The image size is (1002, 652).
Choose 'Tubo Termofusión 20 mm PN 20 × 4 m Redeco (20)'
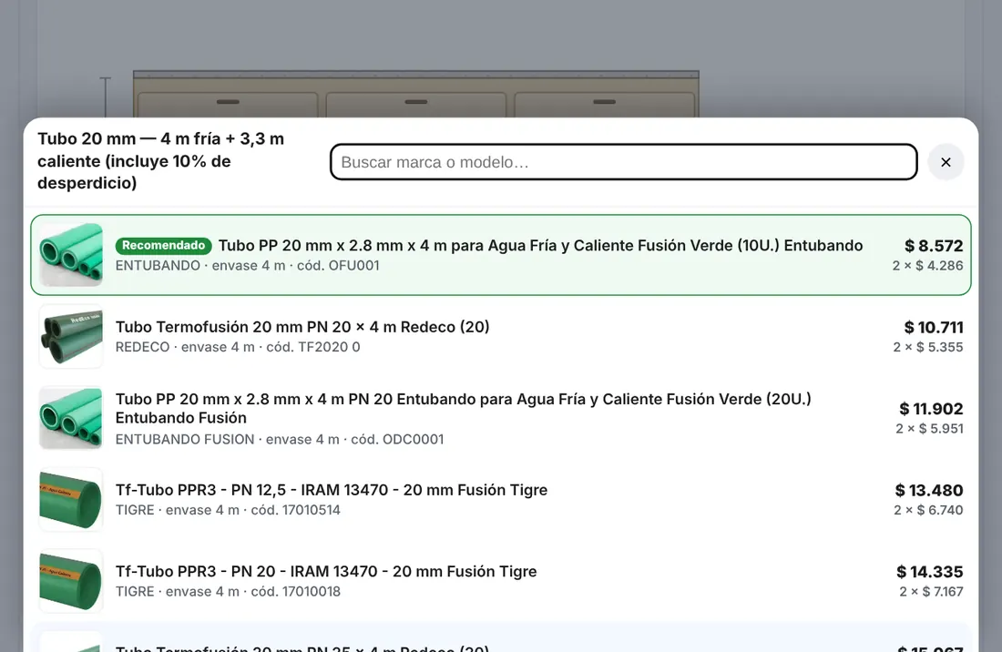coord(302,327)
